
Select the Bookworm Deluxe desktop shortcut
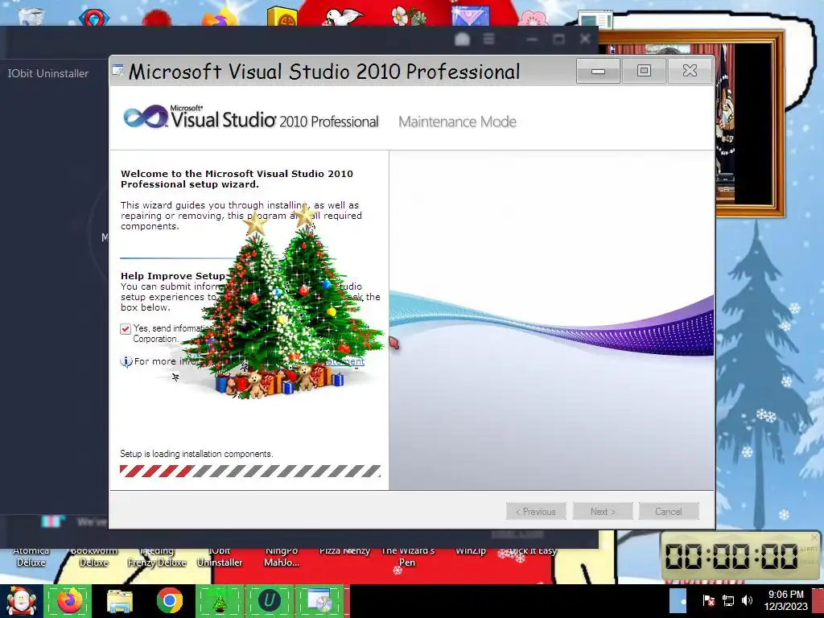93,557
